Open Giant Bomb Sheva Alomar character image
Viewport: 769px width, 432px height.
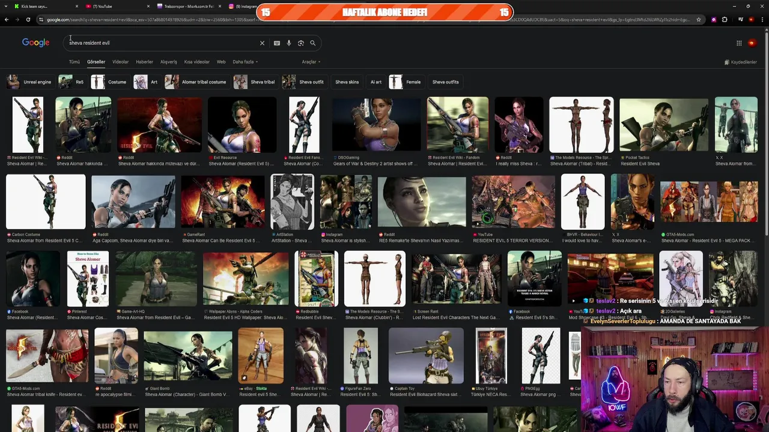[x=188, y=356]
